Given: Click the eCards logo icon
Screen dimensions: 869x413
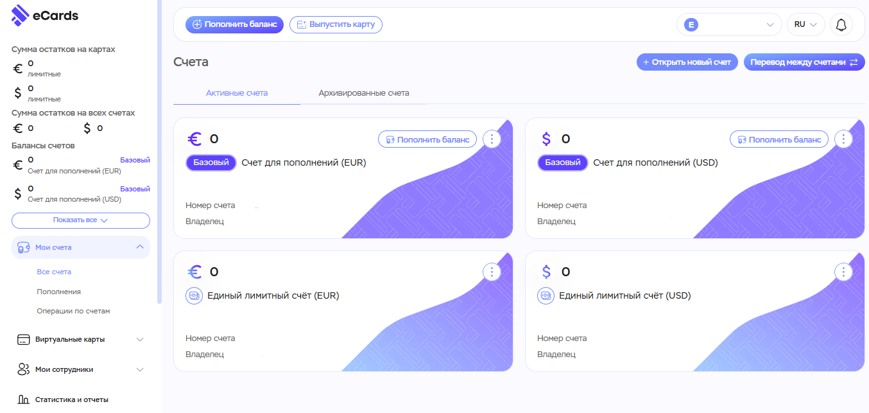Looking at the screenshot, I should point(21,15).
